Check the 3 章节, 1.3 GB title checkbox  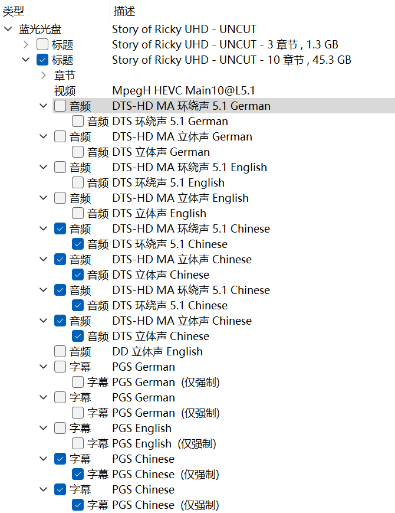pos(42,44)
